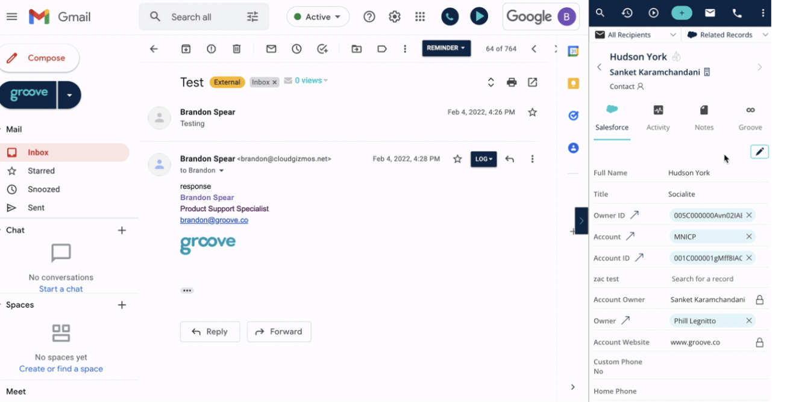Open the Reminder dropdown

tap(446, 48)
